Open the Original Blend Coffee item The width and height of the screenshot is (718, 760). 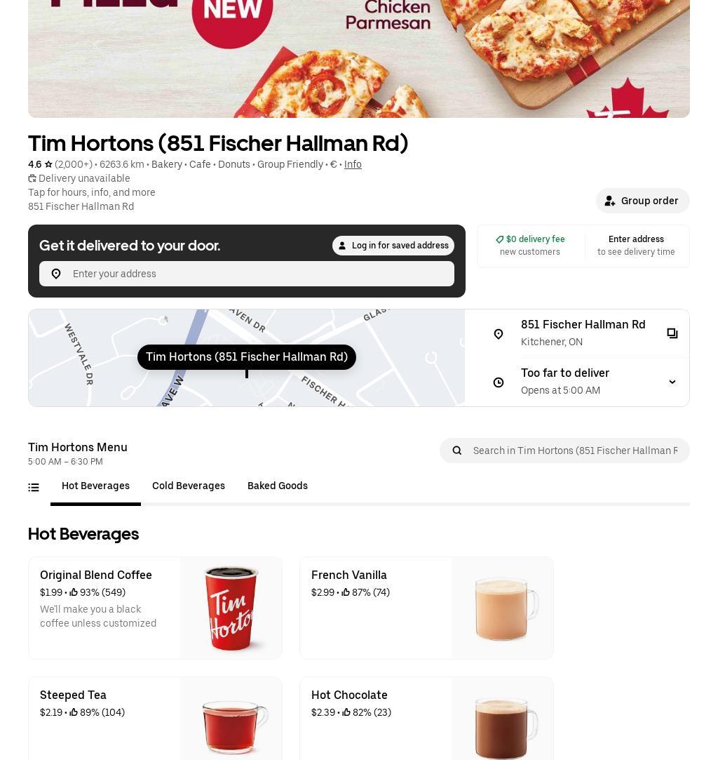pyautogui.click(x=155, y=608)
